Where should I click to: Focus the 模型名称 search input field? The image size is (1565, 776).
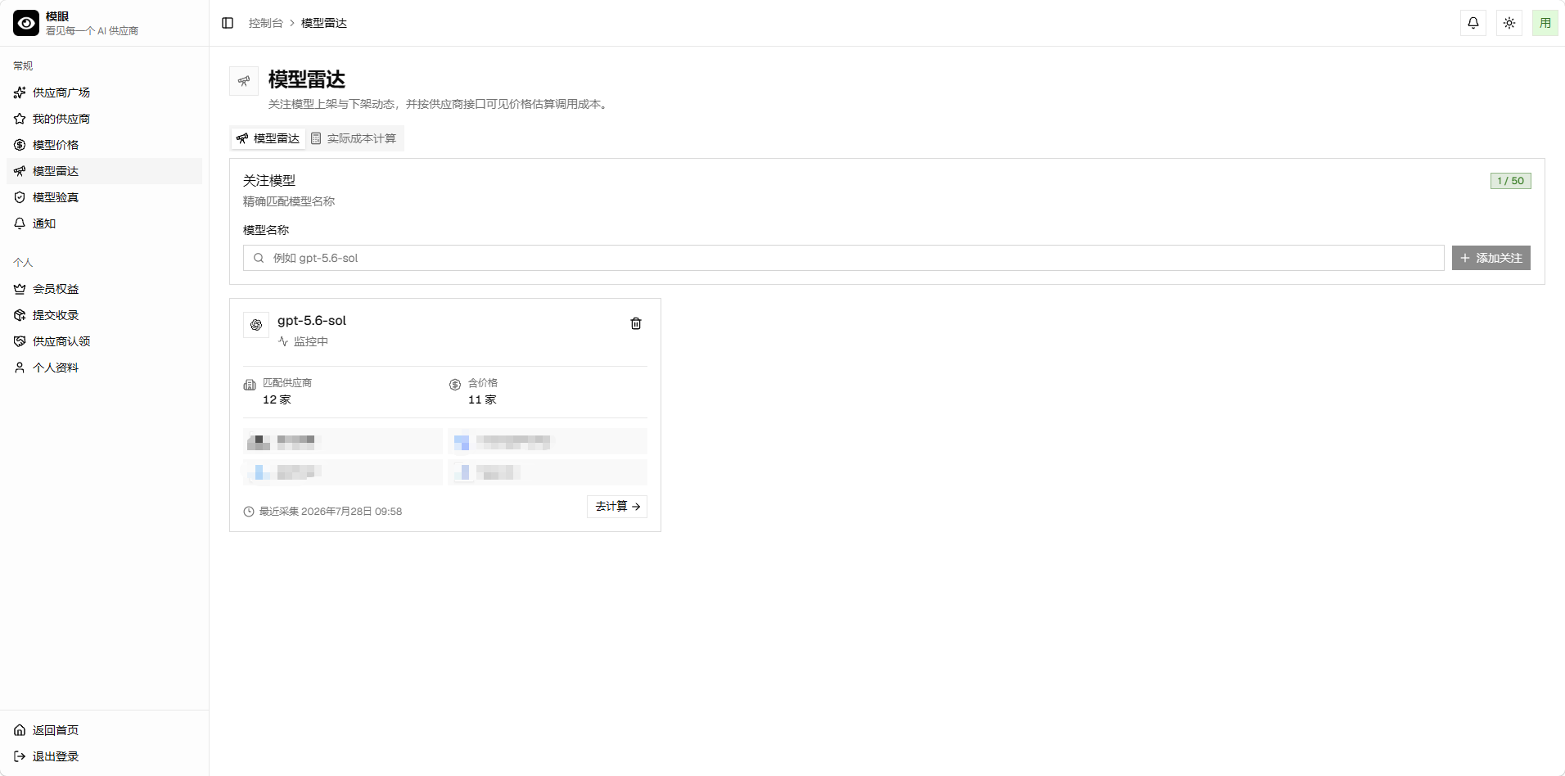pyautogui.click(x=843, y=258)
